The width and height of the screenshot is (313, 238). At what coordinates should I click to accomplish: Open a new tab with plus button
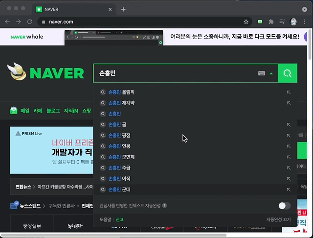click(123, 9)
